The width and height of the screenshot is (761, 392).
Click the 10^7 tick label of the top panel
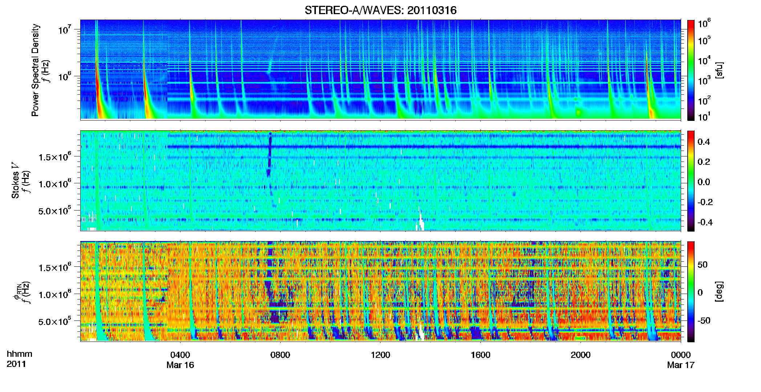pos(65,29)
